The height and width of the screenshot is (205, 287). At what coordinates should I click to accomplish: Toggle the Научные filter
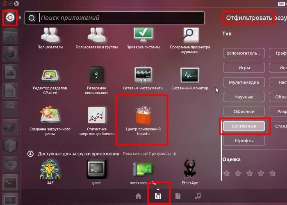click(x=244, y=97)
